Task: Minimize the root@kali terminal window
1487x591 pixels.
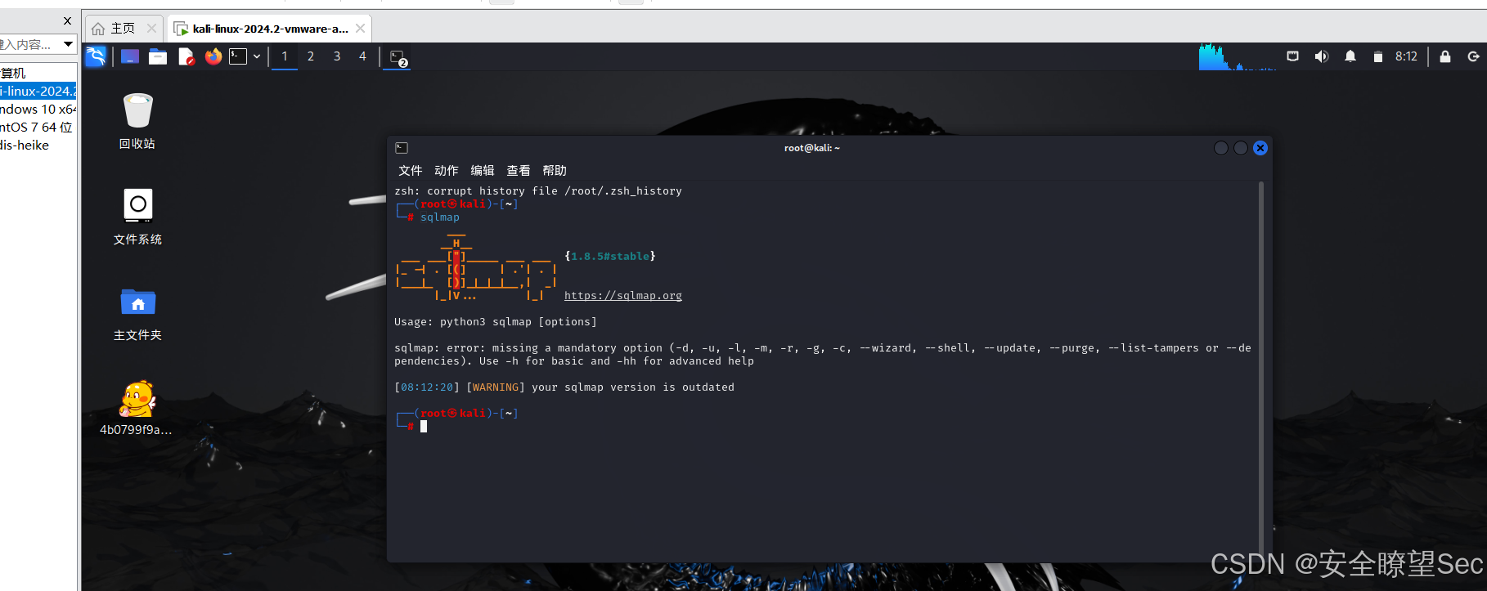Action: pyautogui.click(x=1221, y=148)
